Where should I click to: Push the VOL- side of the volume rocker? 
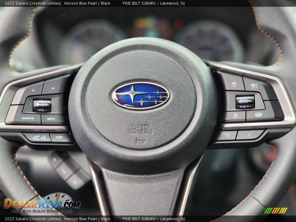pyautogui.click(x=42, y=109)
